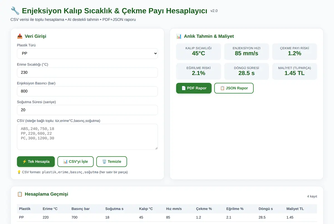This screenshot has height=224, width=334.
Task: Click the Çekme Payı Riski 1.2% card
Action: pos(294,51)
